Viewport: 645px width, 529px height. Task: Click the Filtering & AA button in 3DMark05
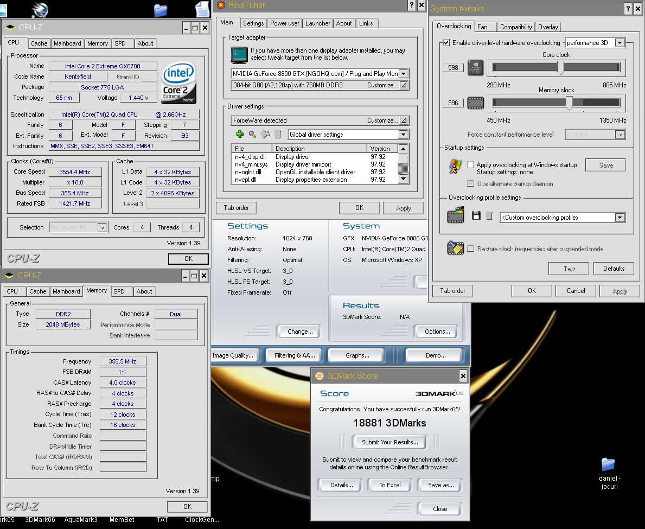[x=295, y=355]
